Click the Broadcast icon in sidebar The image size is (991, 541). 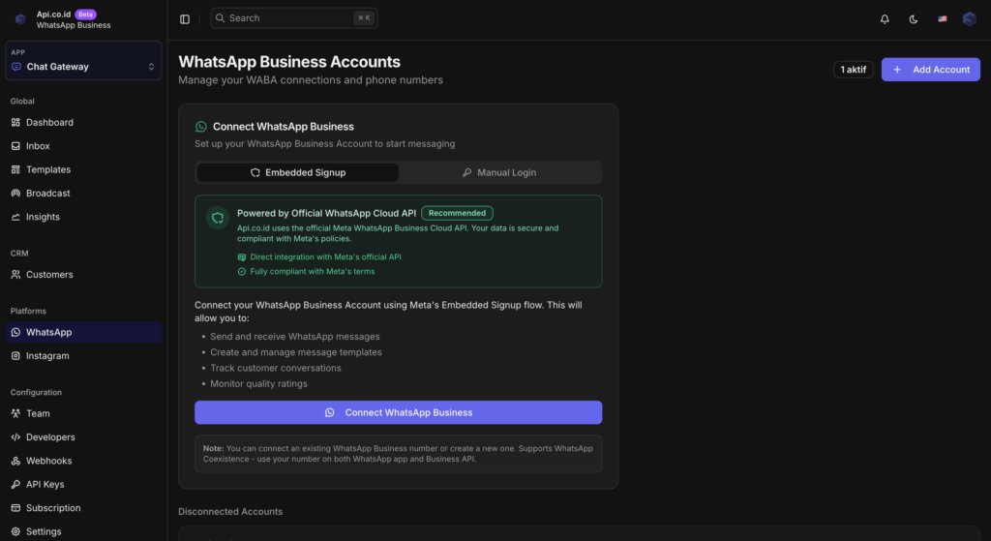(15, 194)
